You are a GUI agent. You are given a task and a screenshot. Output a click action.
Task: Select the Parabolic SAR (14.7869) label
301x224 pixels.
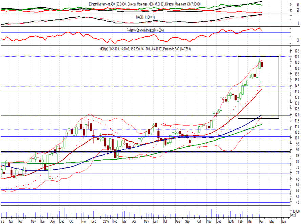point(177,49)
